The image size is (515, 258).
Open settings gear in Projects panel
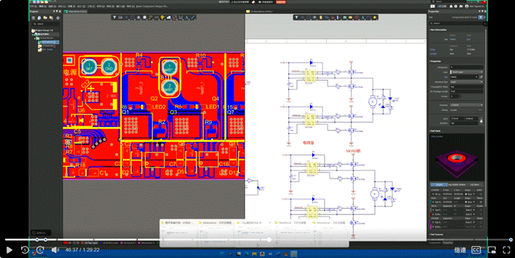tap(58, 18)
